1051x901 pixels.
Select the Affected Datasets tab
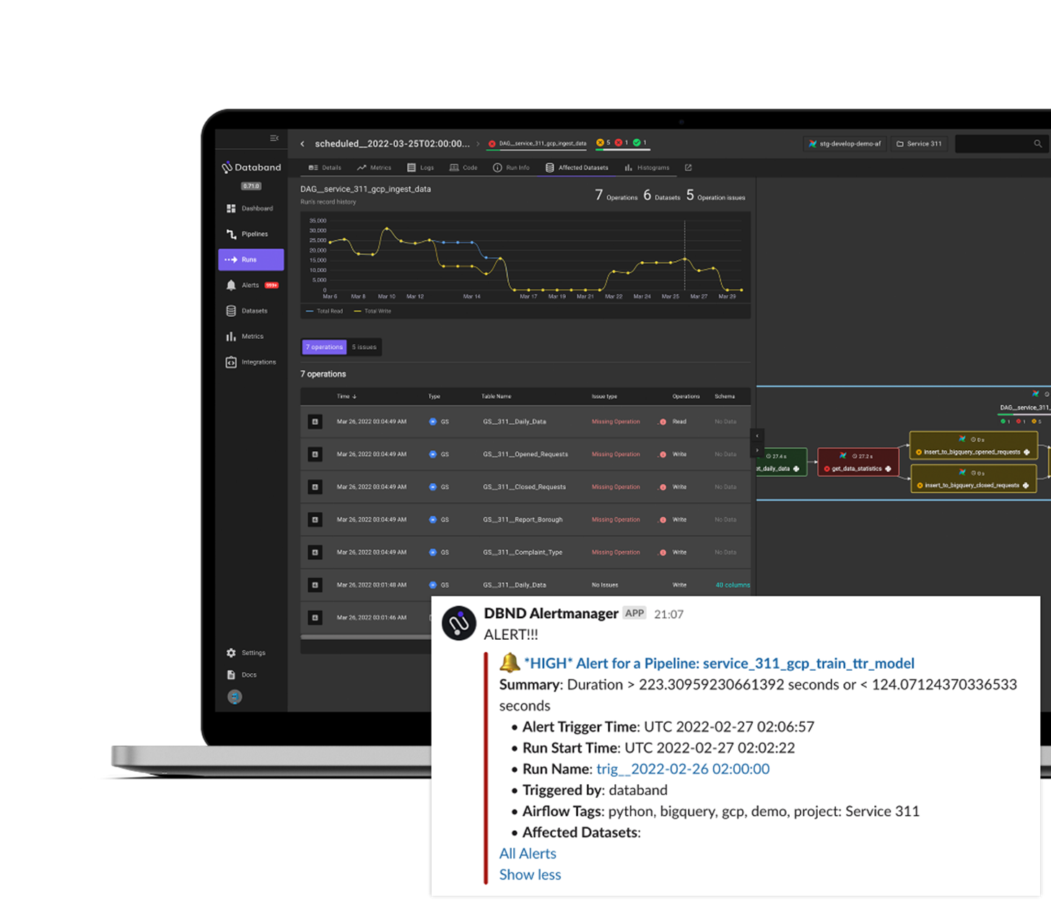click(x=577, y=167)
